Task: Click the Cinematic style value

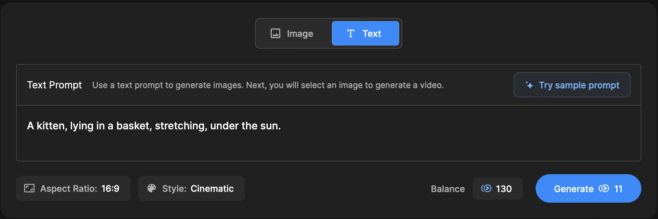Action: (x=212, y=189)
